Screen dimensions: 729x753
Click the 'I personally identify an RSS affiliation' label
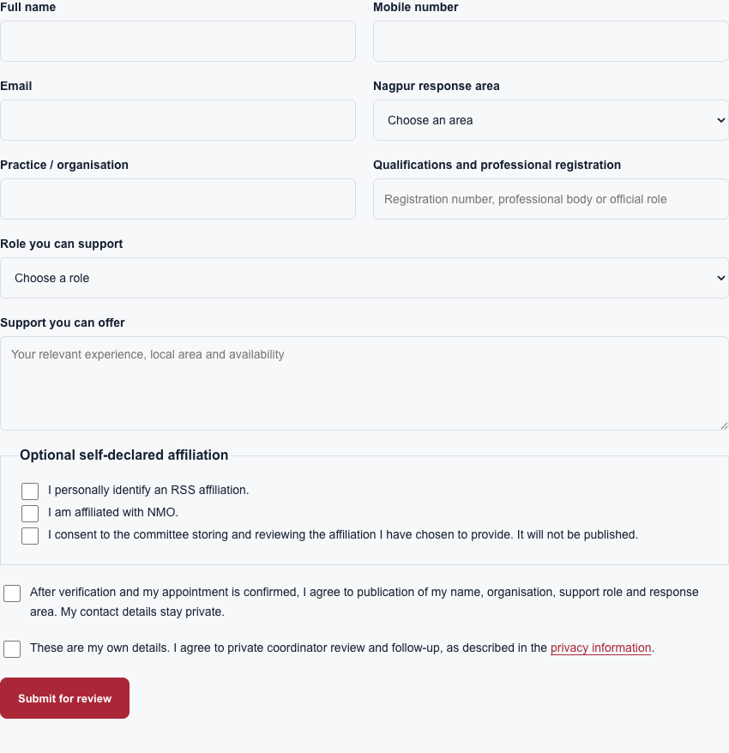pyautogui.click(x=148, y=490)
